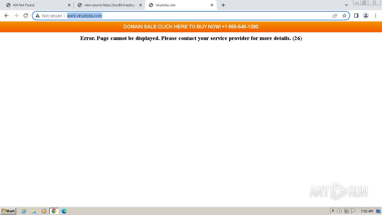Open the Windows Start menu
Screen dimensions: 382x215
pyautogui.click(x=8, y=211)
